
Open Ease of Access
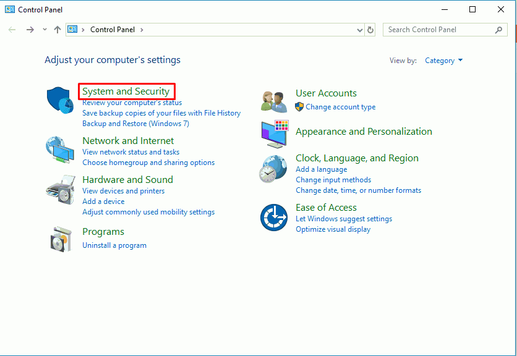(x=326, y=208)
